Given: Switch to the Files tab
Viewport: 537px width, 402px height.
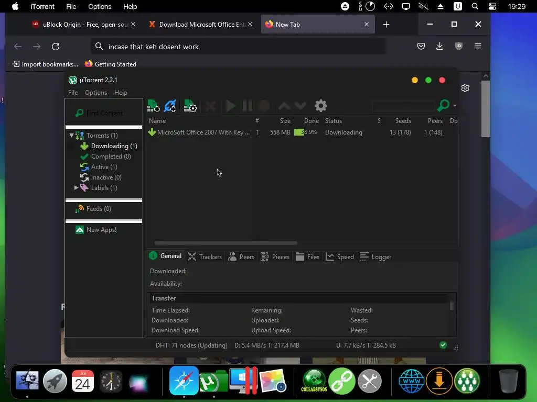Looking at the screenshot, I should click(307, 256).
